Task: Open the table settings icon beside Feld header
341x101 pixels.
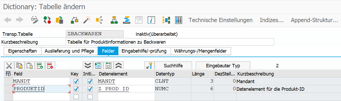Action: tap(8, 74)
